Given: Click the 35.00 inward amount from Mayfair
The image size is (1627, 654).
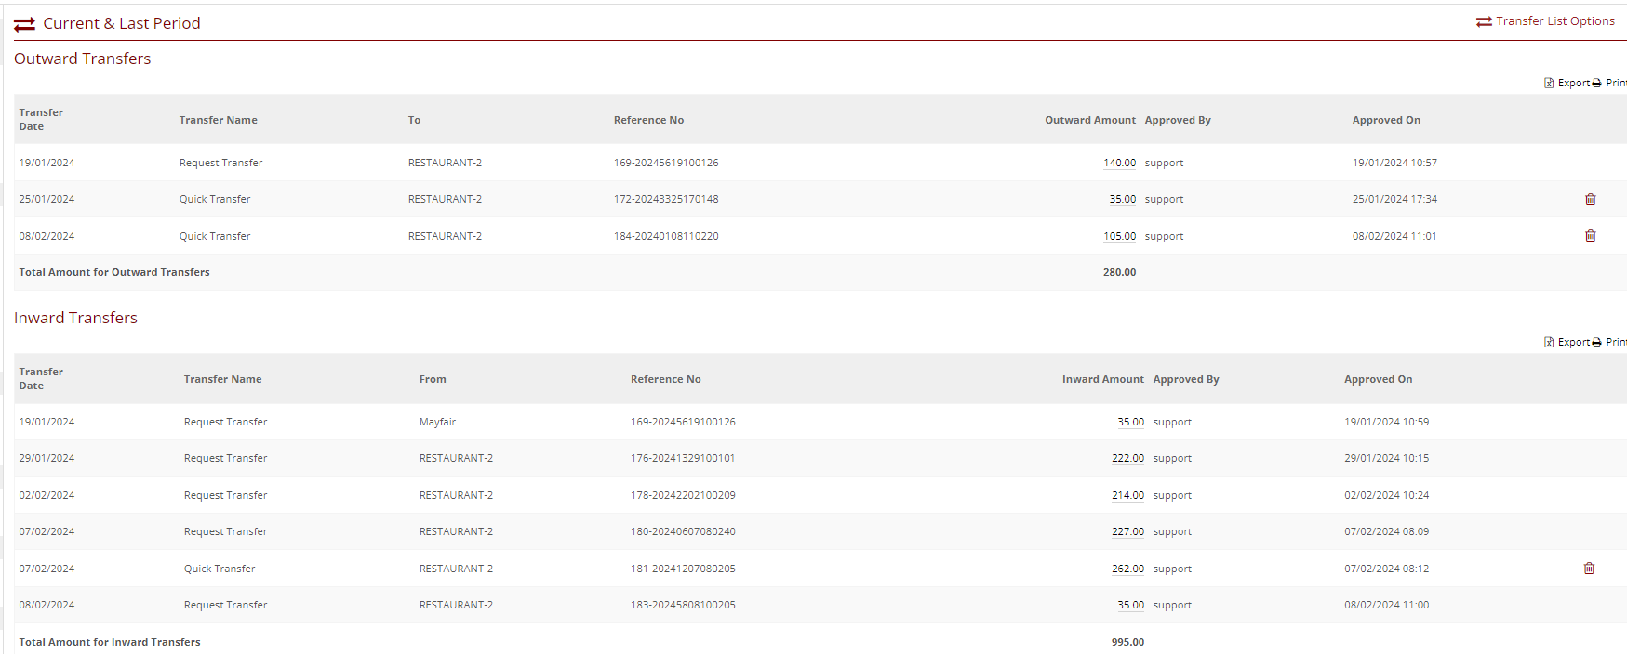Looking at the screenshot, I should 1130,422.
